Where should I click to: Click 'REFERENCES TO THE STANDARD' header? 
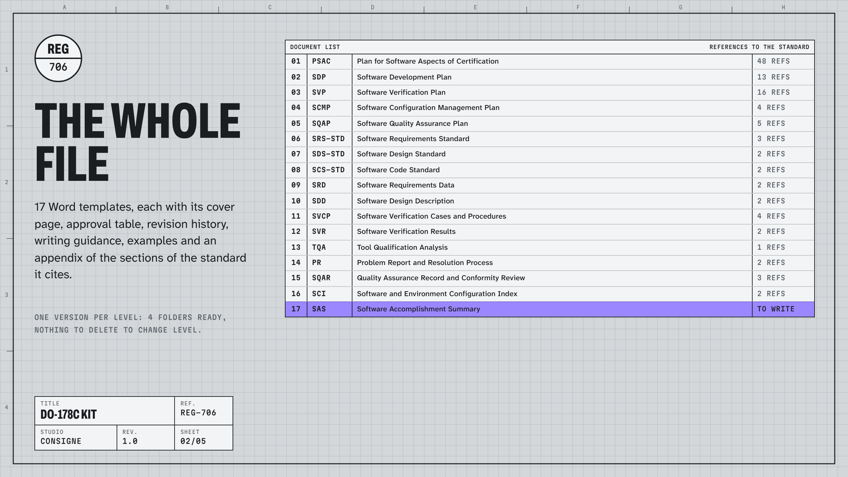click(759, 47)
